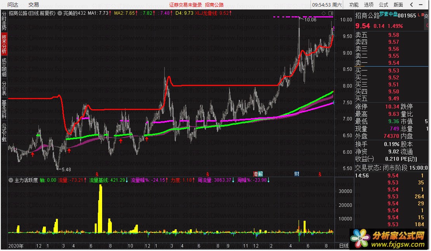Open the 功能 menu
Image resolution: width=431 pixels, height=251 pixels.
pos(354,5)
